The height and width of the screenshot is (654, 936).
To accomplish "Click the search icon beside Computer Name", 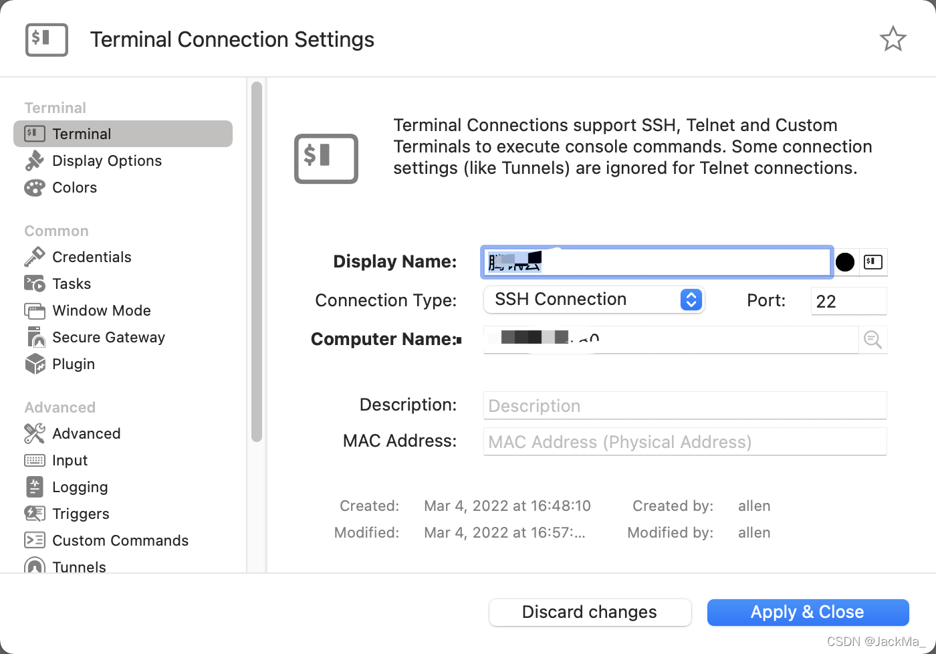I will coord(872,340).
